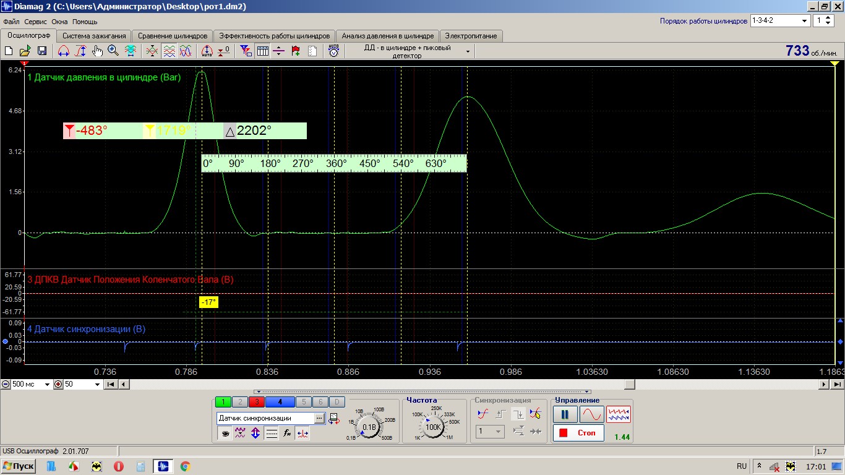Open the Сервис menu
This screenshot has height=475, width=845.
coord(36,22)
